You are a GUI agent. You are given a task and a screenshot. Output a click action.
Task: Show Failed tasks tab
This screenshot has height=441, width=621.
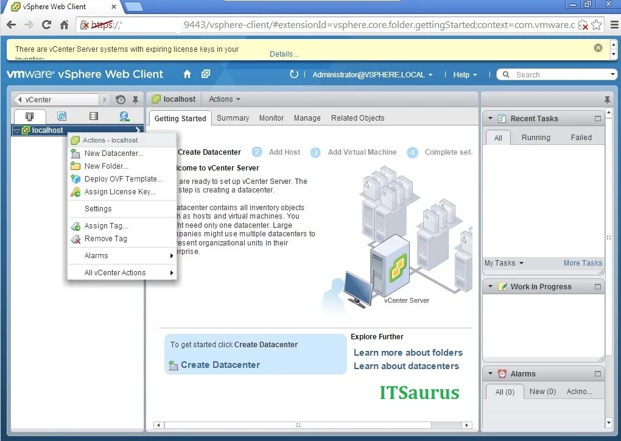tap(581, 138)
